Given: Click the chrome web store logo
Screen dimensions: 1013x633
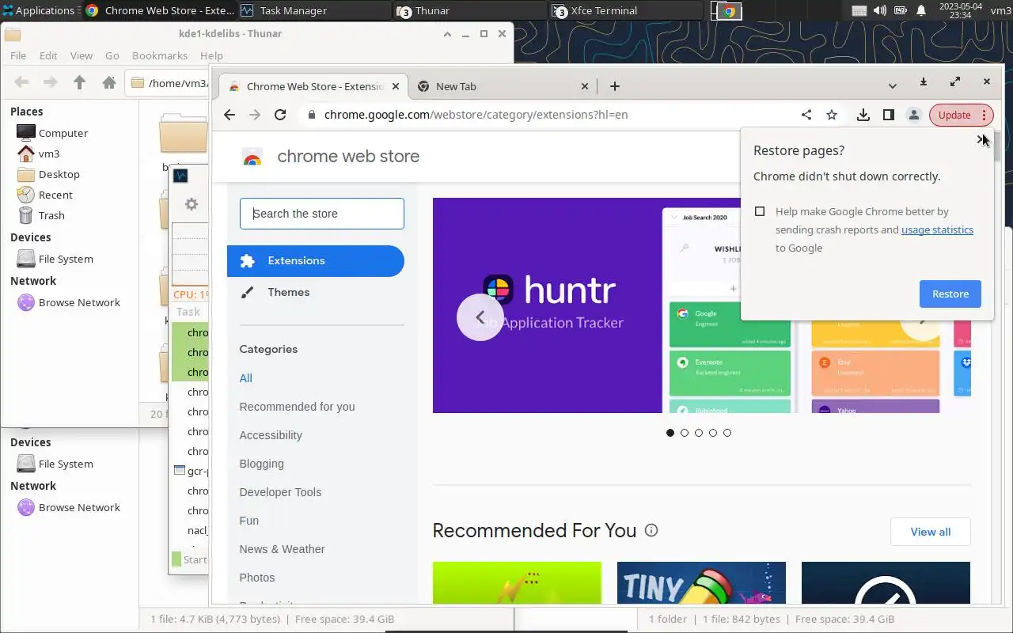Looking at the screenshot, I should [252, 157].
